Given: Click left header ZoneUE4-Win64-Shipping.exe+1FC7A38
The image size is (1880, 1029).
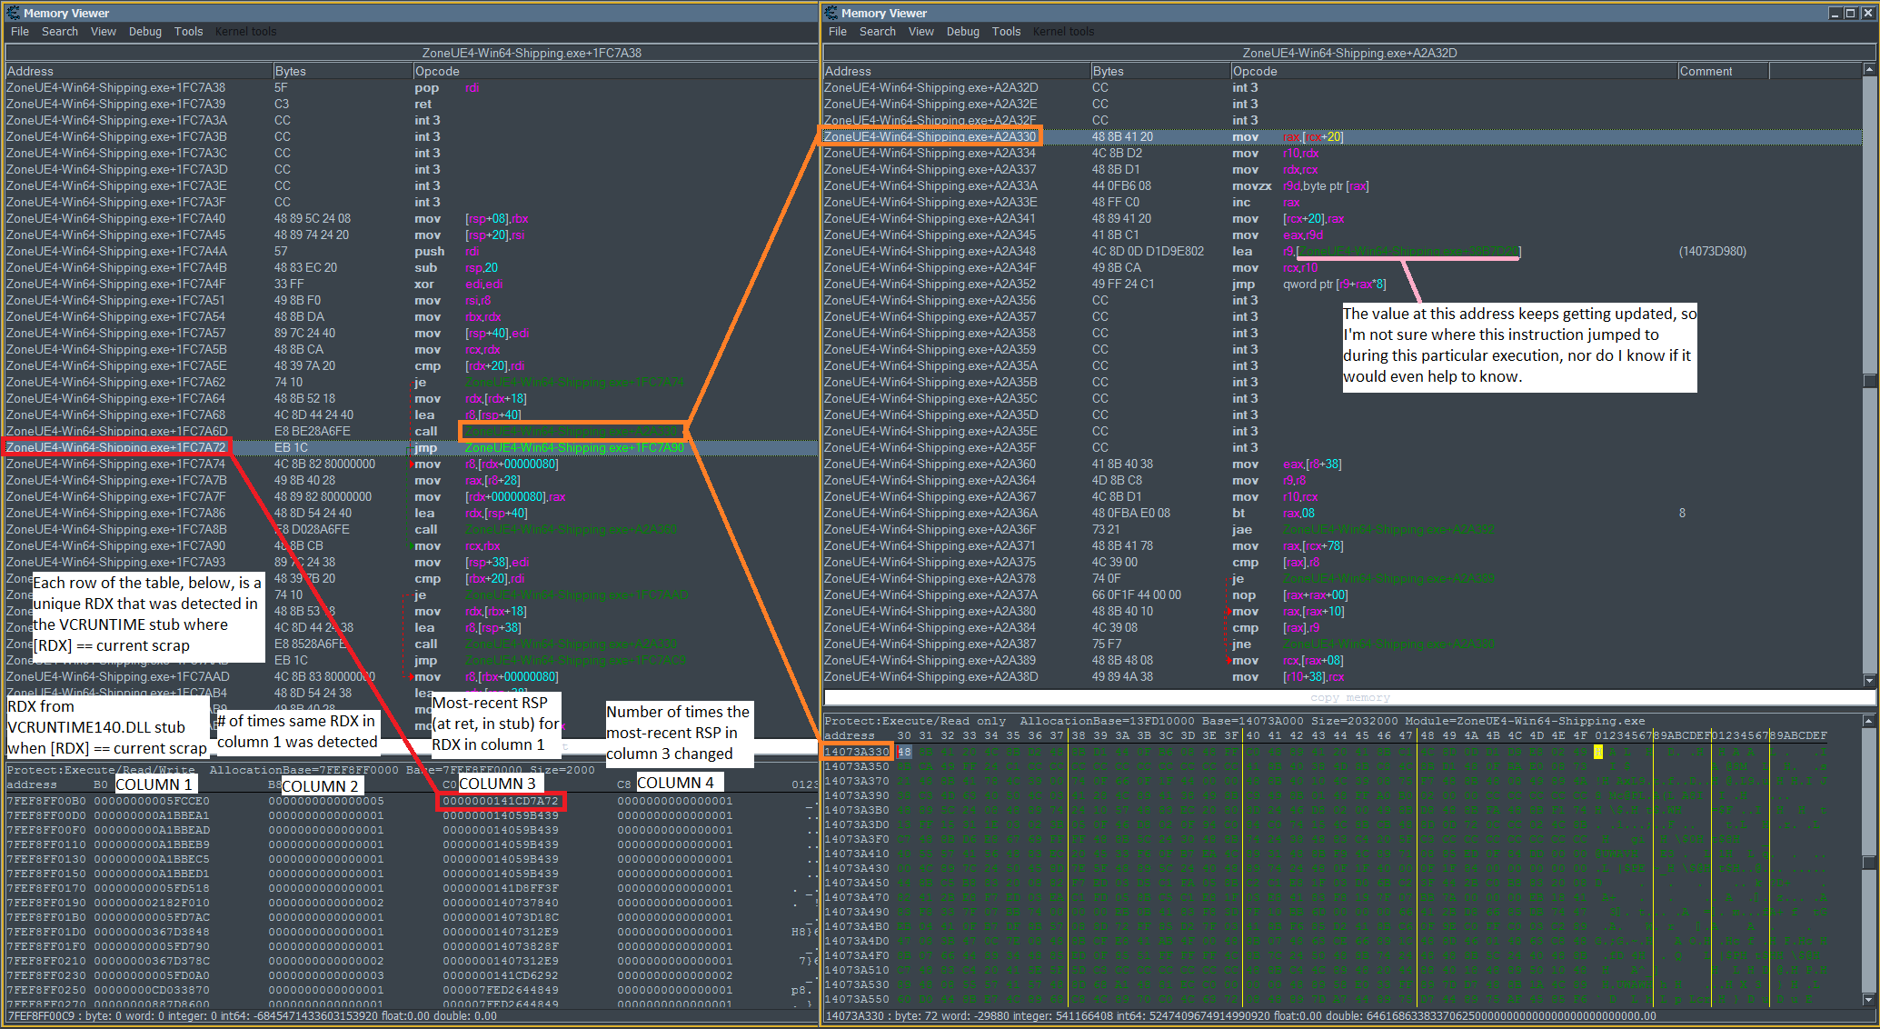Looking at the screenshot, I should pyautogui.click(x=532, y=53).
